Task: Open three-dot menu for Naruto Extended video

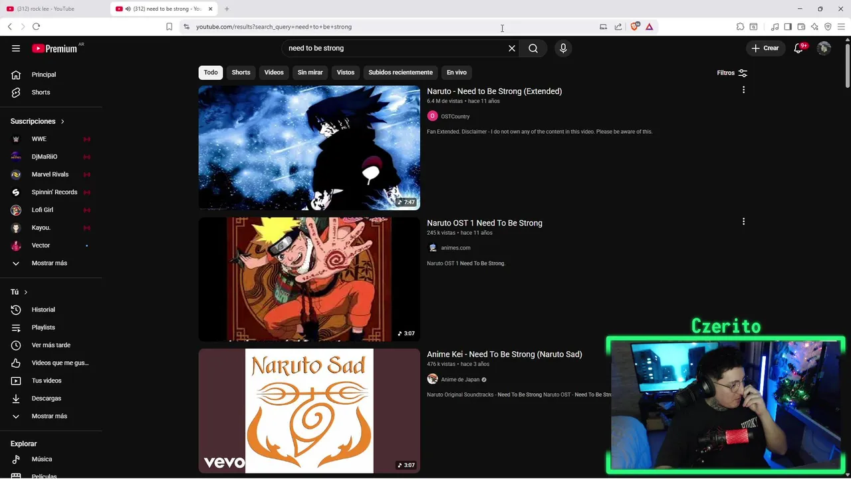Action: (x=743, y=90)
